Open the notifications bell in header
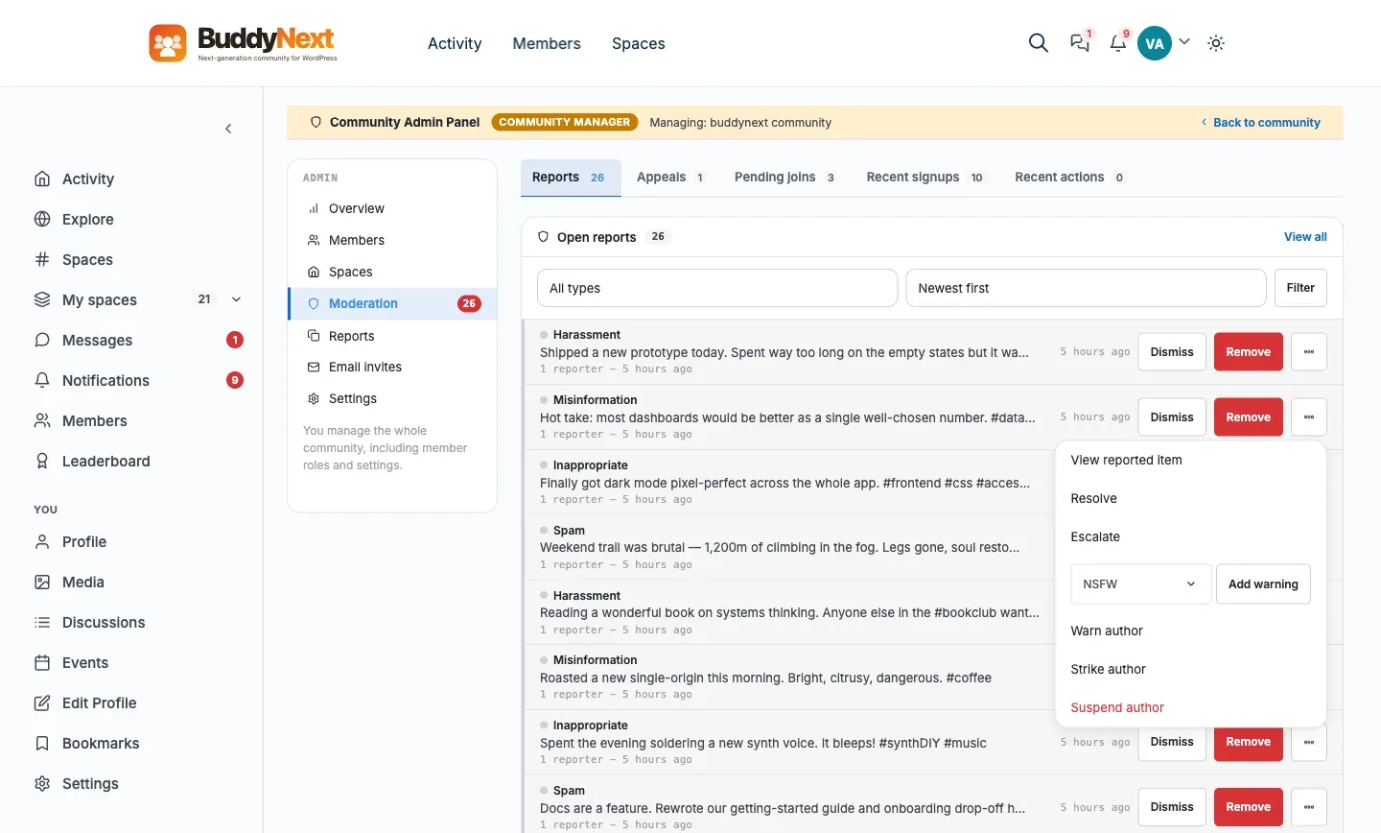Viewport: 1381px width, 833px height. click(x=1118, y=43)
